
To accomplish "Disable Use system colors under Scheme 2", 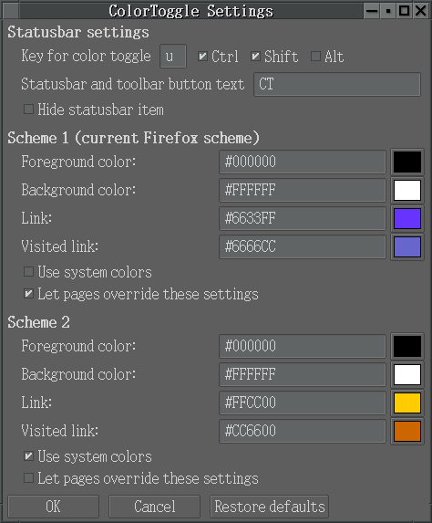I will coord(28,456).
